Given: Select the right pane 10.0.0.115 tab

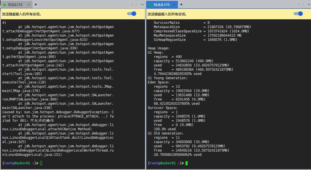Looking at the screenshot, I should 161,5.
